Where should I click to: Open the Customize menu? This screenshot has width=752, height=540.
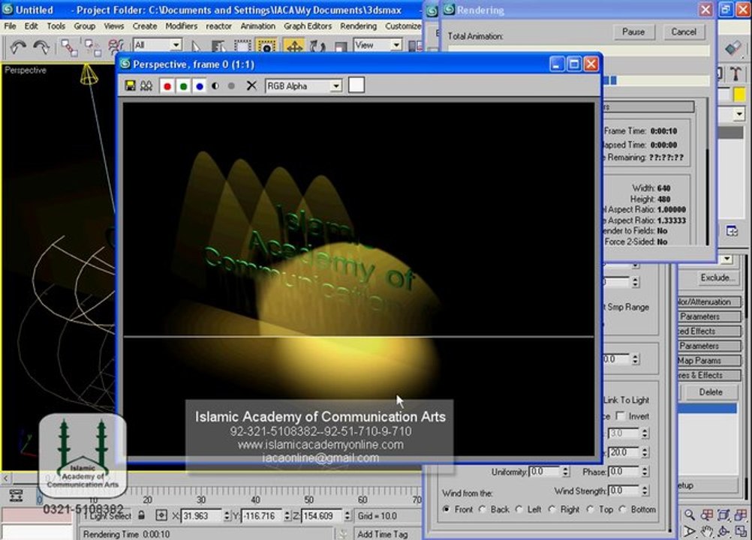[403, 25]
